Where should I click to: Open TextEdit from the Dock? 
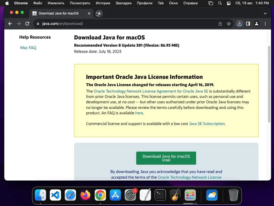point(145,195)
